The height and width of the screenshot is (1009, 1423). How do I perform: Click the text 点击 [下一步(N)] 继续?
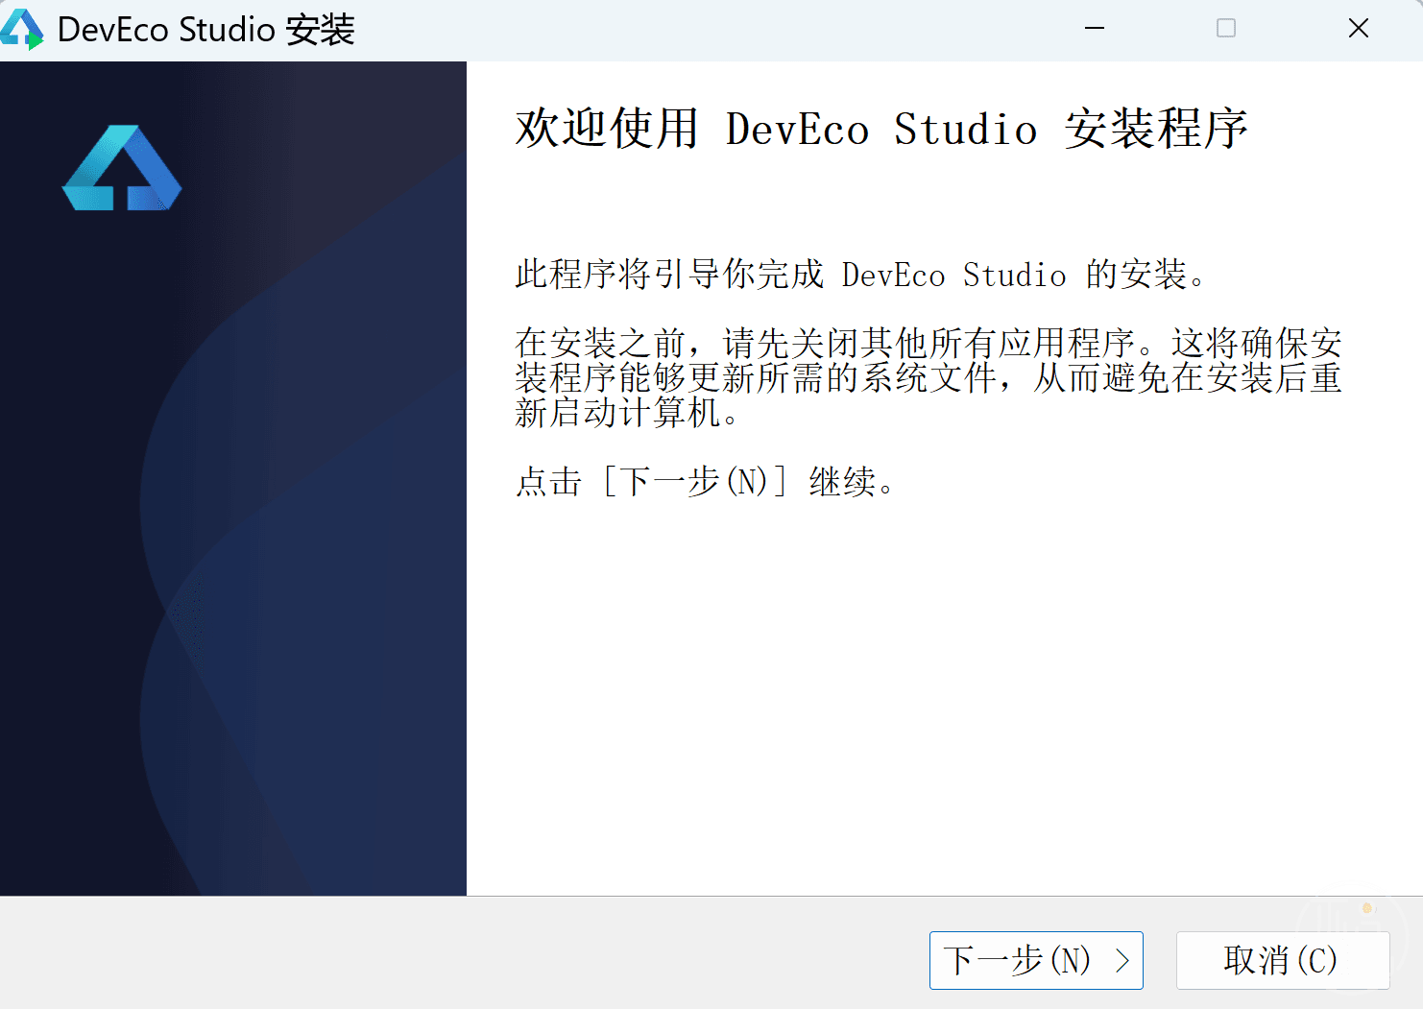[x=705, y=481]
